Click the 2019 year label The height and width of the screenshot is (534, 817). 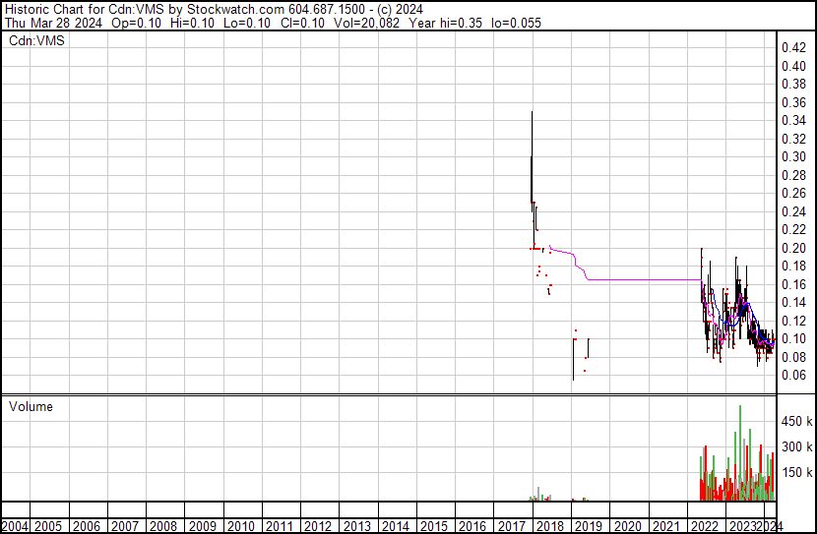589,526
